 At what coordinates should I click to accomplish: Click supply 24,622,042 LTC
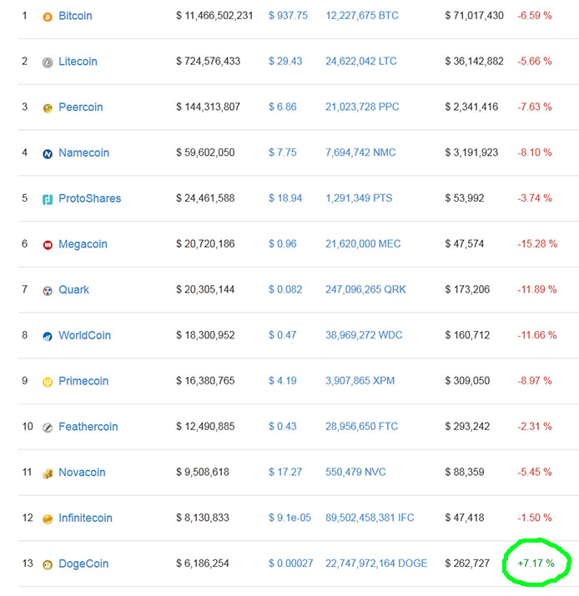pos(361,61)
